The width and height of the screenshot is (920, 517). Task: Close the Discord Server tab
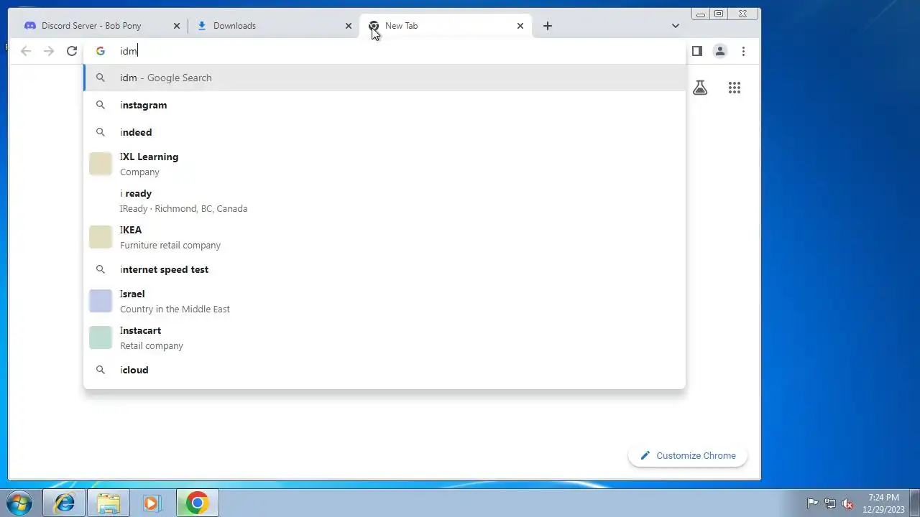tap(177, 26)
